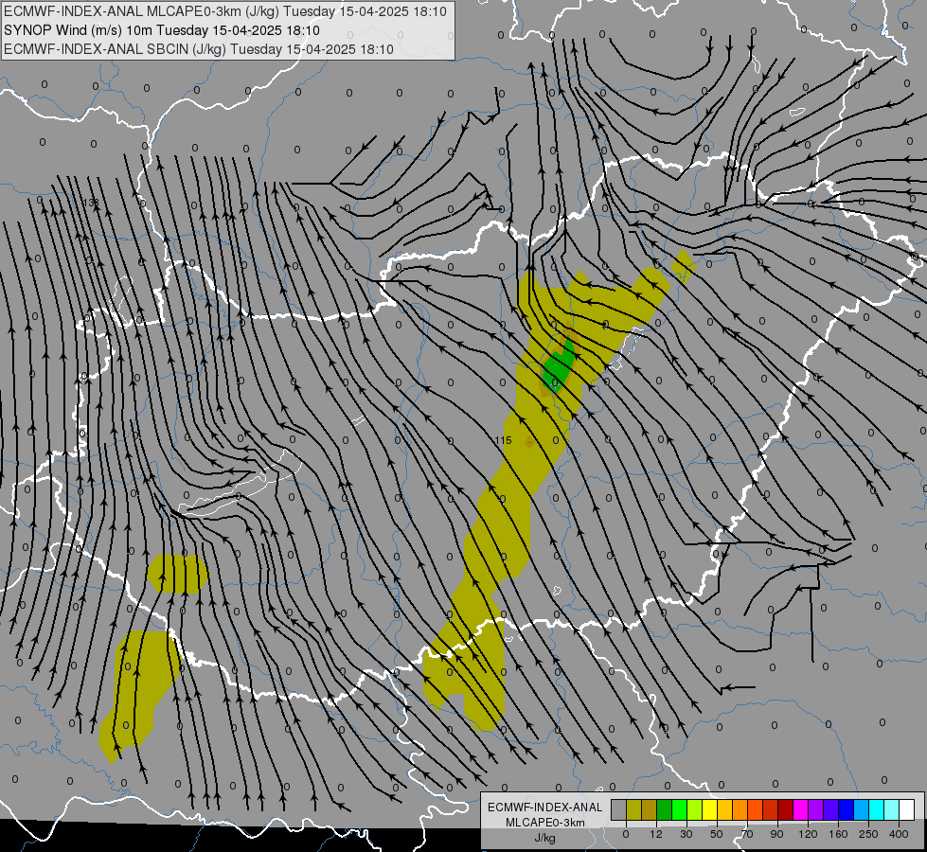927x852 pixels.
Task: Select the cyan legend swatch right of 250
Action: click(877, 809)
